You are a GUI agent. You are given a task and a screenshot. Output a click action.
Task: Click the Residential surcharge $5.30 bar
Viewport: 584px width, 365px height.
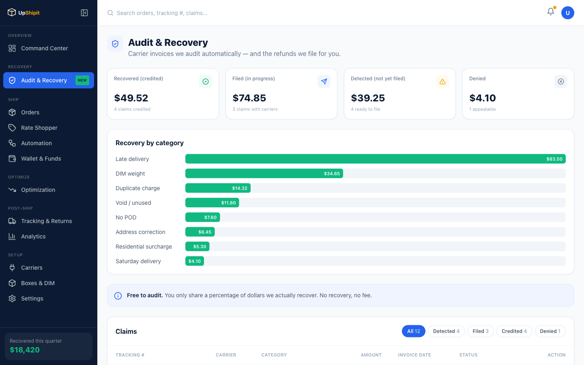(198, 247)
